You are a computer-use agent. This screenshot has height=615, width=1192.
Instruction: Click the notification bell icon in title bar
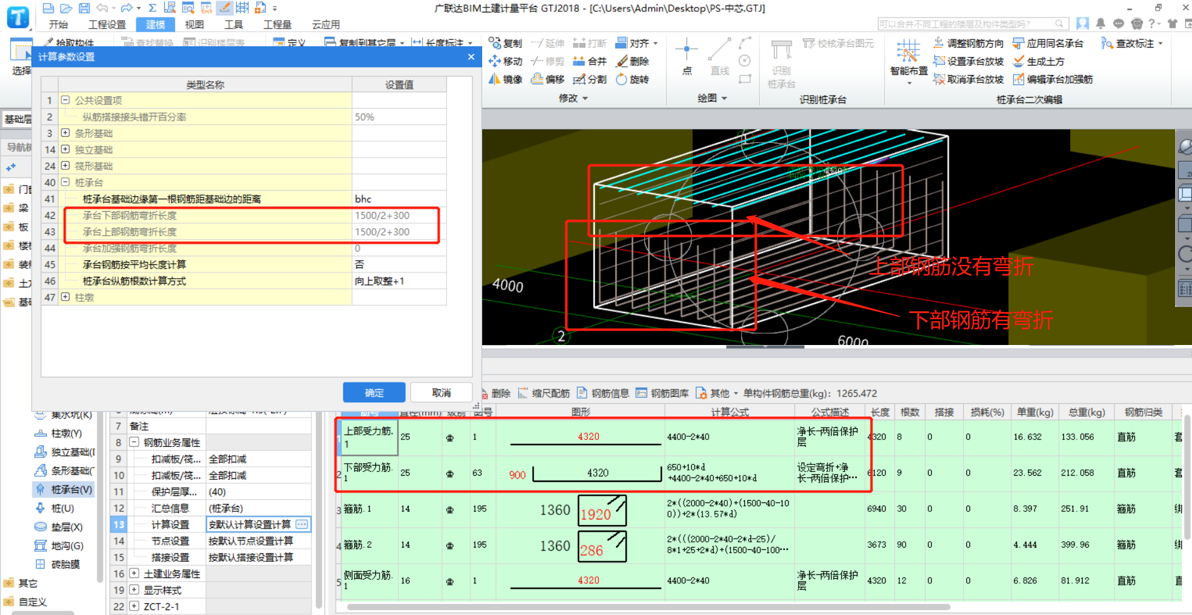click(1101, 24)
